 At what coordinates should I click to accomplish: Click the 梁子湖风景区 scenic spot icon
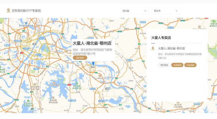54,83
